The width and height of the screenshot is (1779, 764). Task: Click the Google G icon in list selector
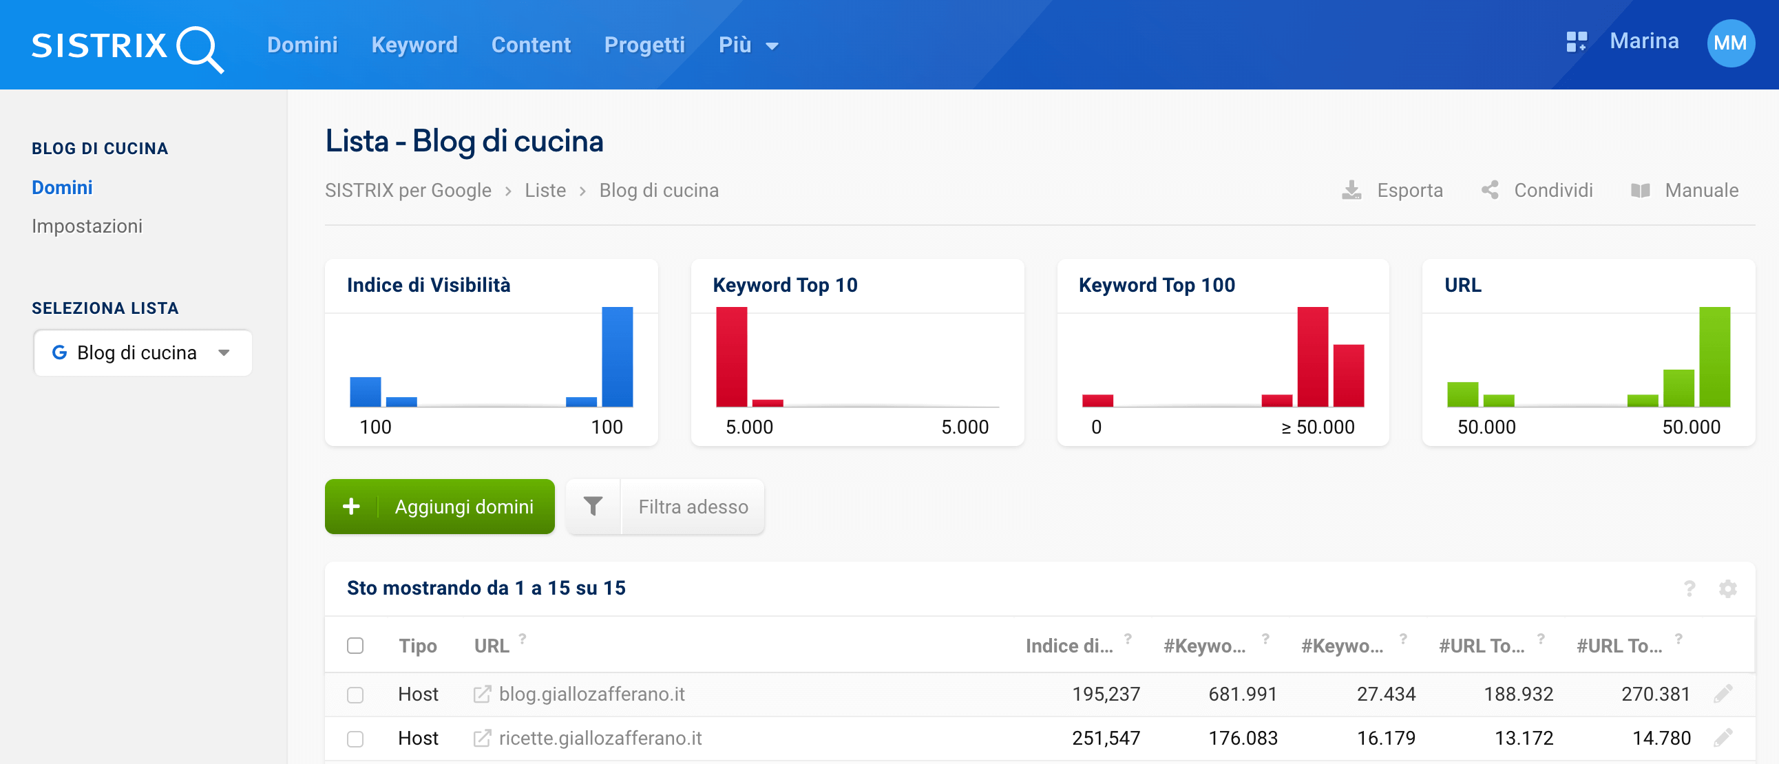[x=59, y=352]
